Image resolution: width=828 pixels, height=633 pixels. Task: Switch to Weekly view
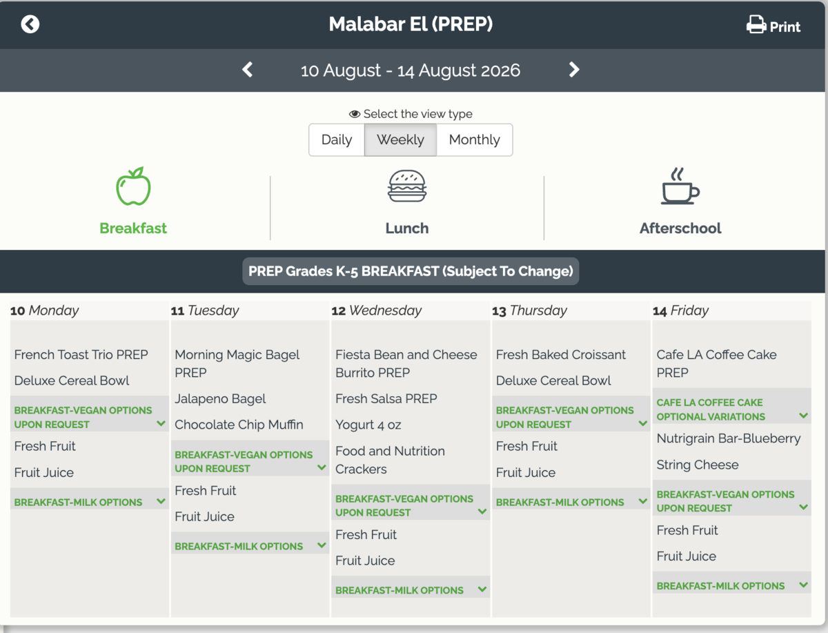click(x=400, y=140)
